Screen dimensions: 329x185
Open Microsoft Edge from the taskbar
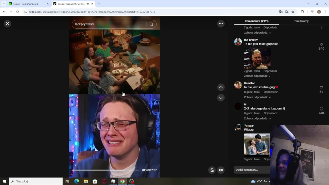pos(77,181)
